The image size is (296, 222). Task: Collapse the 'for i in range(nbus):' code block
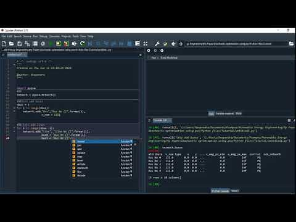[14, 108]
